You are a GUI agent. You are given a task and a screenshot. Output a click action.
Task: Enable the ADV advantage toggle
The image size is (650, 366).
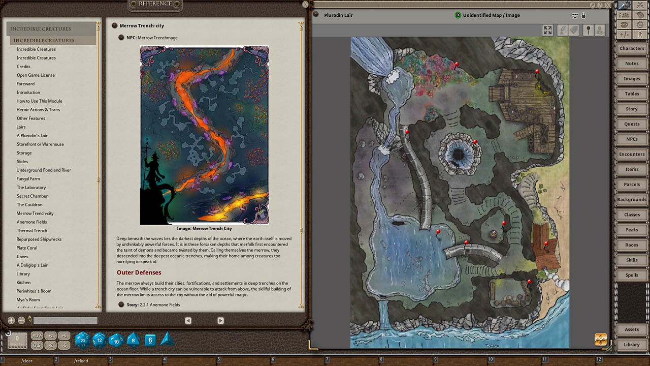(x=38, y=335)
